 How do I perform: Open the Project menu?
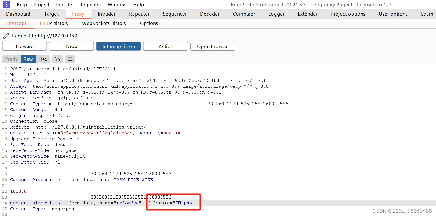(41, 5)
